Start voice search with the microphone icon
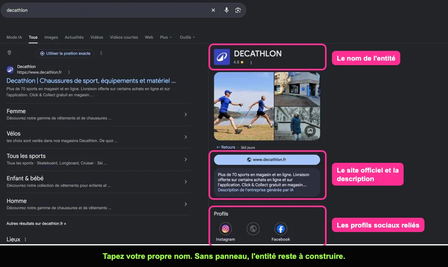The image size is (448, 267). (226, 10)
